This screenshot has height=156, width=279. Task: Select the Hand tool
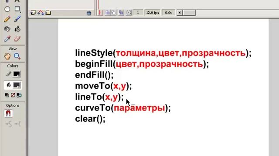pos(7,56)
